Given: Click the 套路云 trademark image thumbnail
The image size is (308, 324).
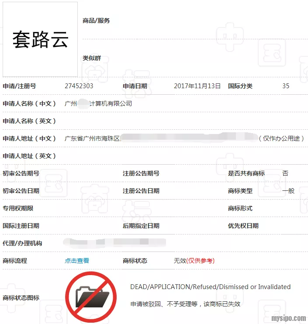Looking at the screenshot, I should pos(40,40).
